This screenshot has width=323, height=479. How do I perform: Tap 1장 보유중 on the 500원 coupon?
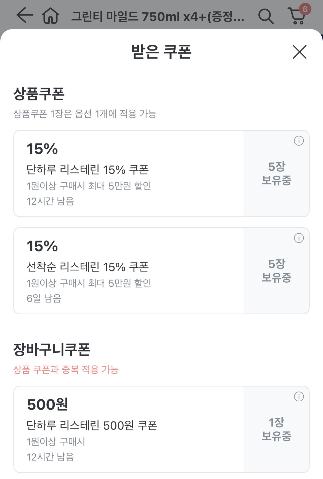point(276,429)
